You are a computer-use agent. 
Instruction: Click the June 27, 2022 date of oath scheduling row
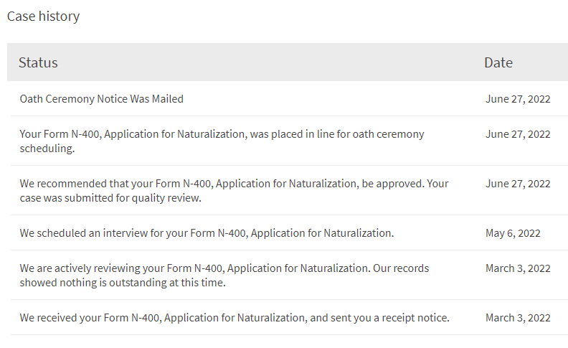click(x=518, y=134)
